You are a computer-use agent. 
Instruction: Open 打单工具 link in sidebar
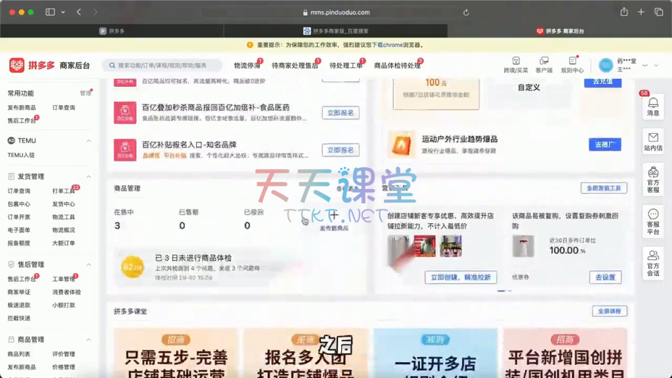(x=64, y=191)
